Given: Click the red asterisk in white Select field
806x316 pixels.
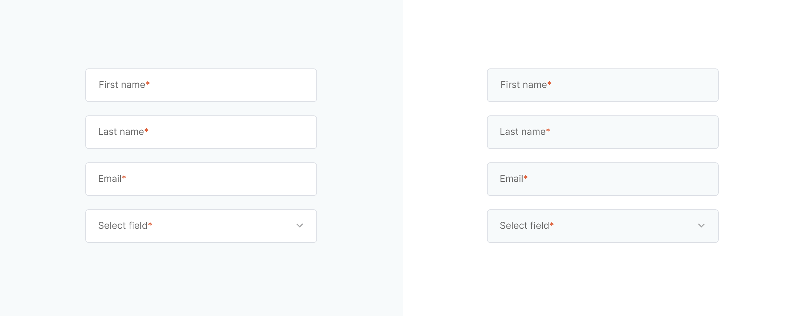Looking at the screenshot, I should 150,224.
